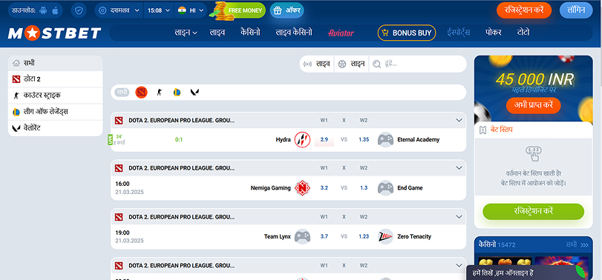The width and height of the screenshot is (602, 280).
Task: Open the पोकर menu item
Action: pos(494,33)
